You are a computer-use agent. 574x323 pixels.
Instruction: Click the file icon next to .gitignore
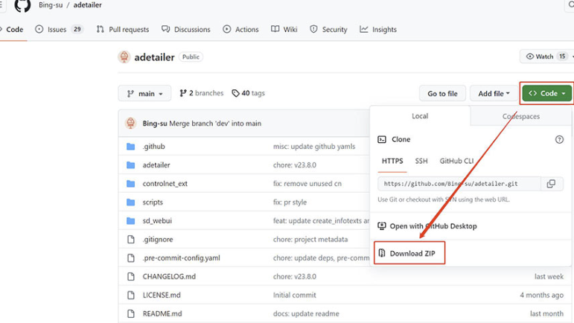click(131, 240)
